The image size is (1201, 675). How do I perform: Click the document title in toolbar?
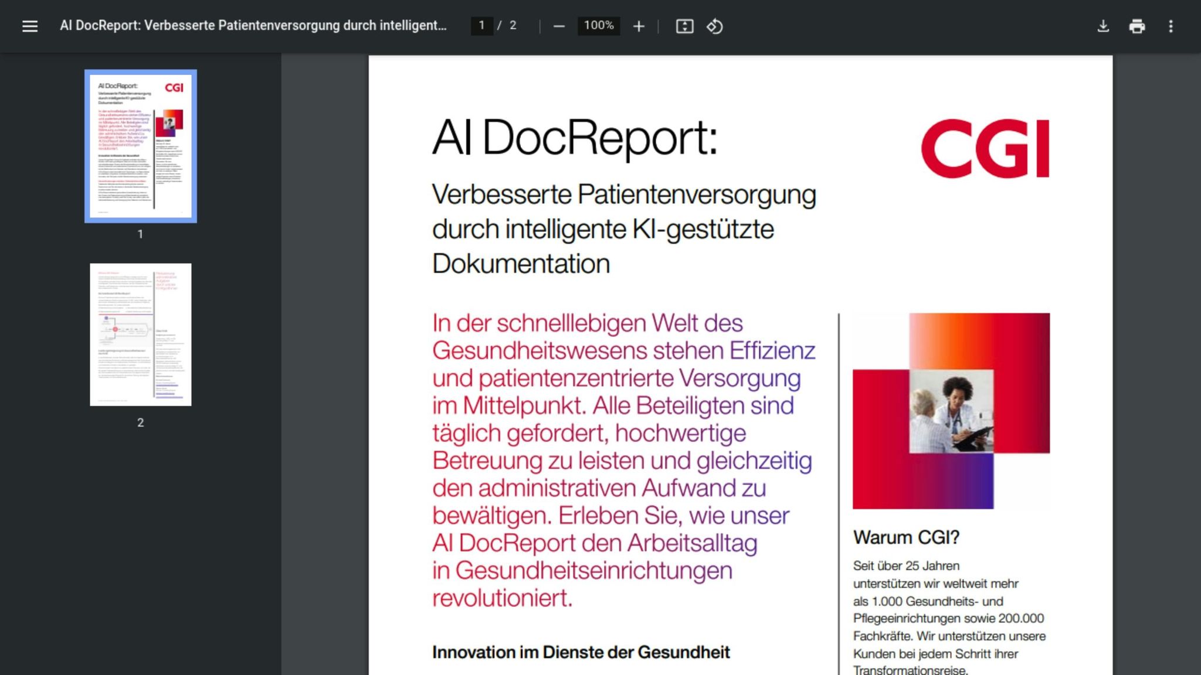253,25
